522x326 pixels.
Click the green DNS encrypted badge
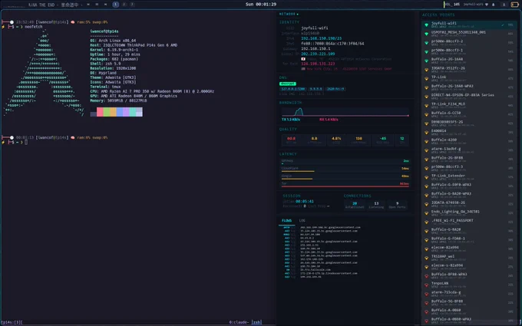(x=288, y=84)
